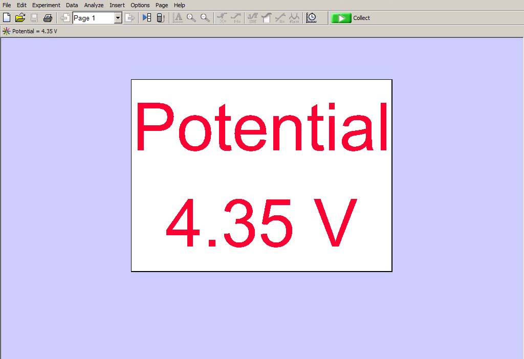Click the Print icon in the toolbar
The width and height of the screenshot is (524, 359).
pyautogui.click(x=48, y=18)
